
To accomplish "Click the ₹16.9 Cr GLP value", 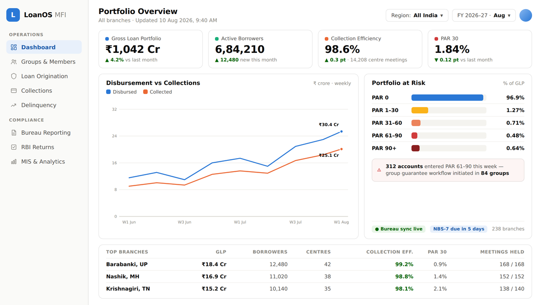I will [x=214, y=277].
